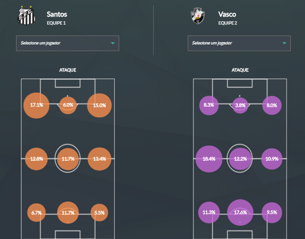The image size is (305, 239).
Task: Click the Vasco team name
Action: (227, 14)
